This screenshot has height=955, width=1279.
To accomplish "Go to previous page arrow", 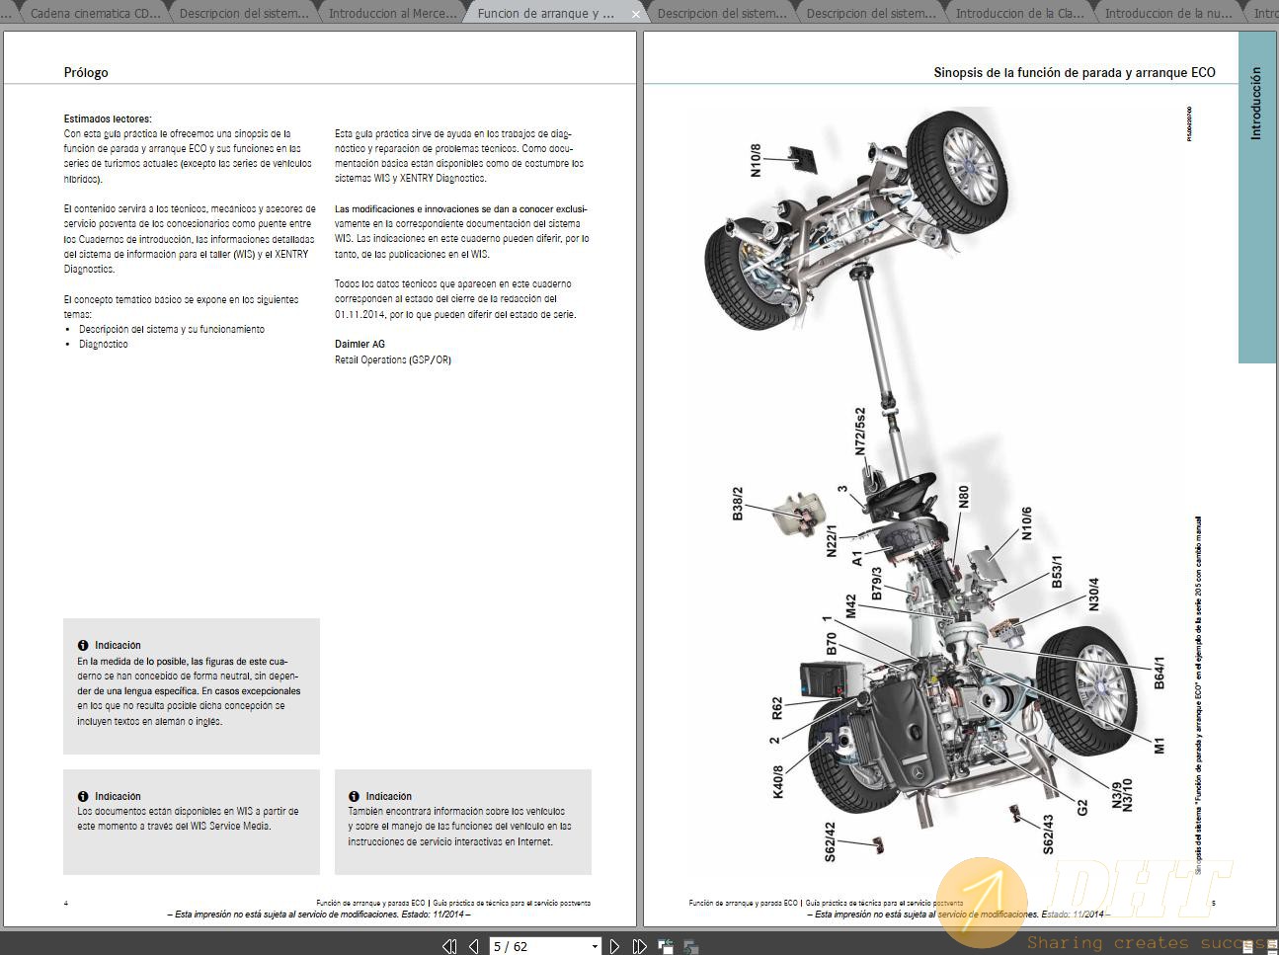I will click(475, 946).
